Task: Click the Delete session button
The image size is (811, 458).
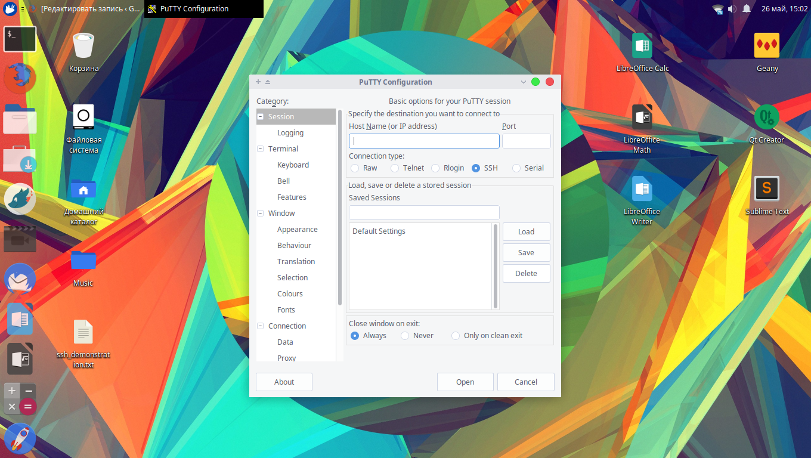Action: point(526,274)
